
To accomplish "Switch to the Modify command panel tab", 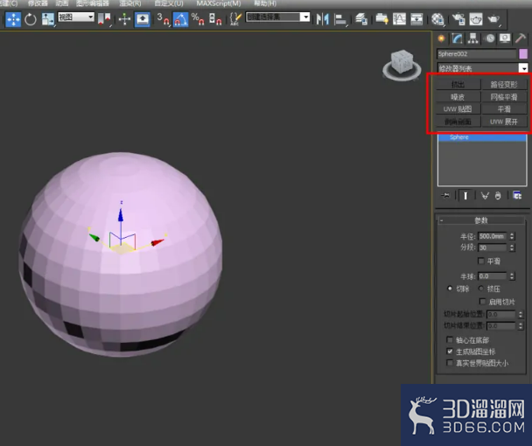I will (x=457, y=38).
